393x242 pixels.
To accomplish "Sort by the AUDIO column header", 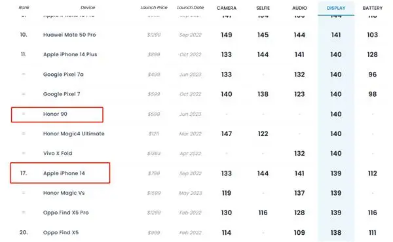I will (x=299, y=8).
